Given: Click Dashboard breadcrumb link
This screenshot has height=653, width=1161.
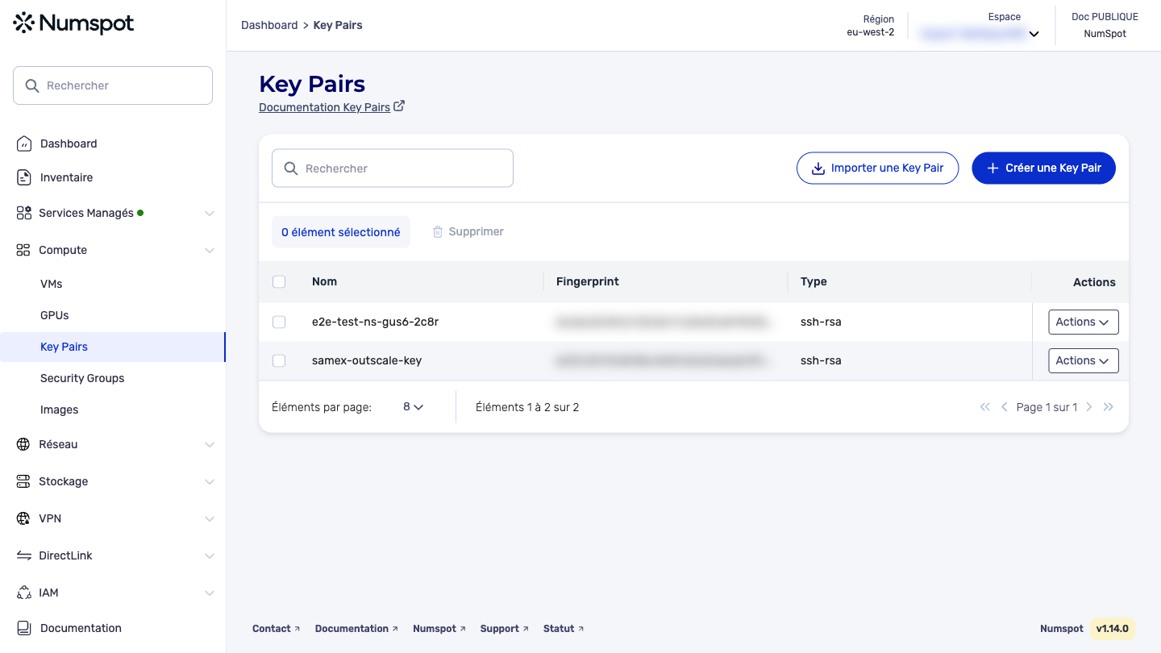Looking at the screenshot, I should coord(269,25).
